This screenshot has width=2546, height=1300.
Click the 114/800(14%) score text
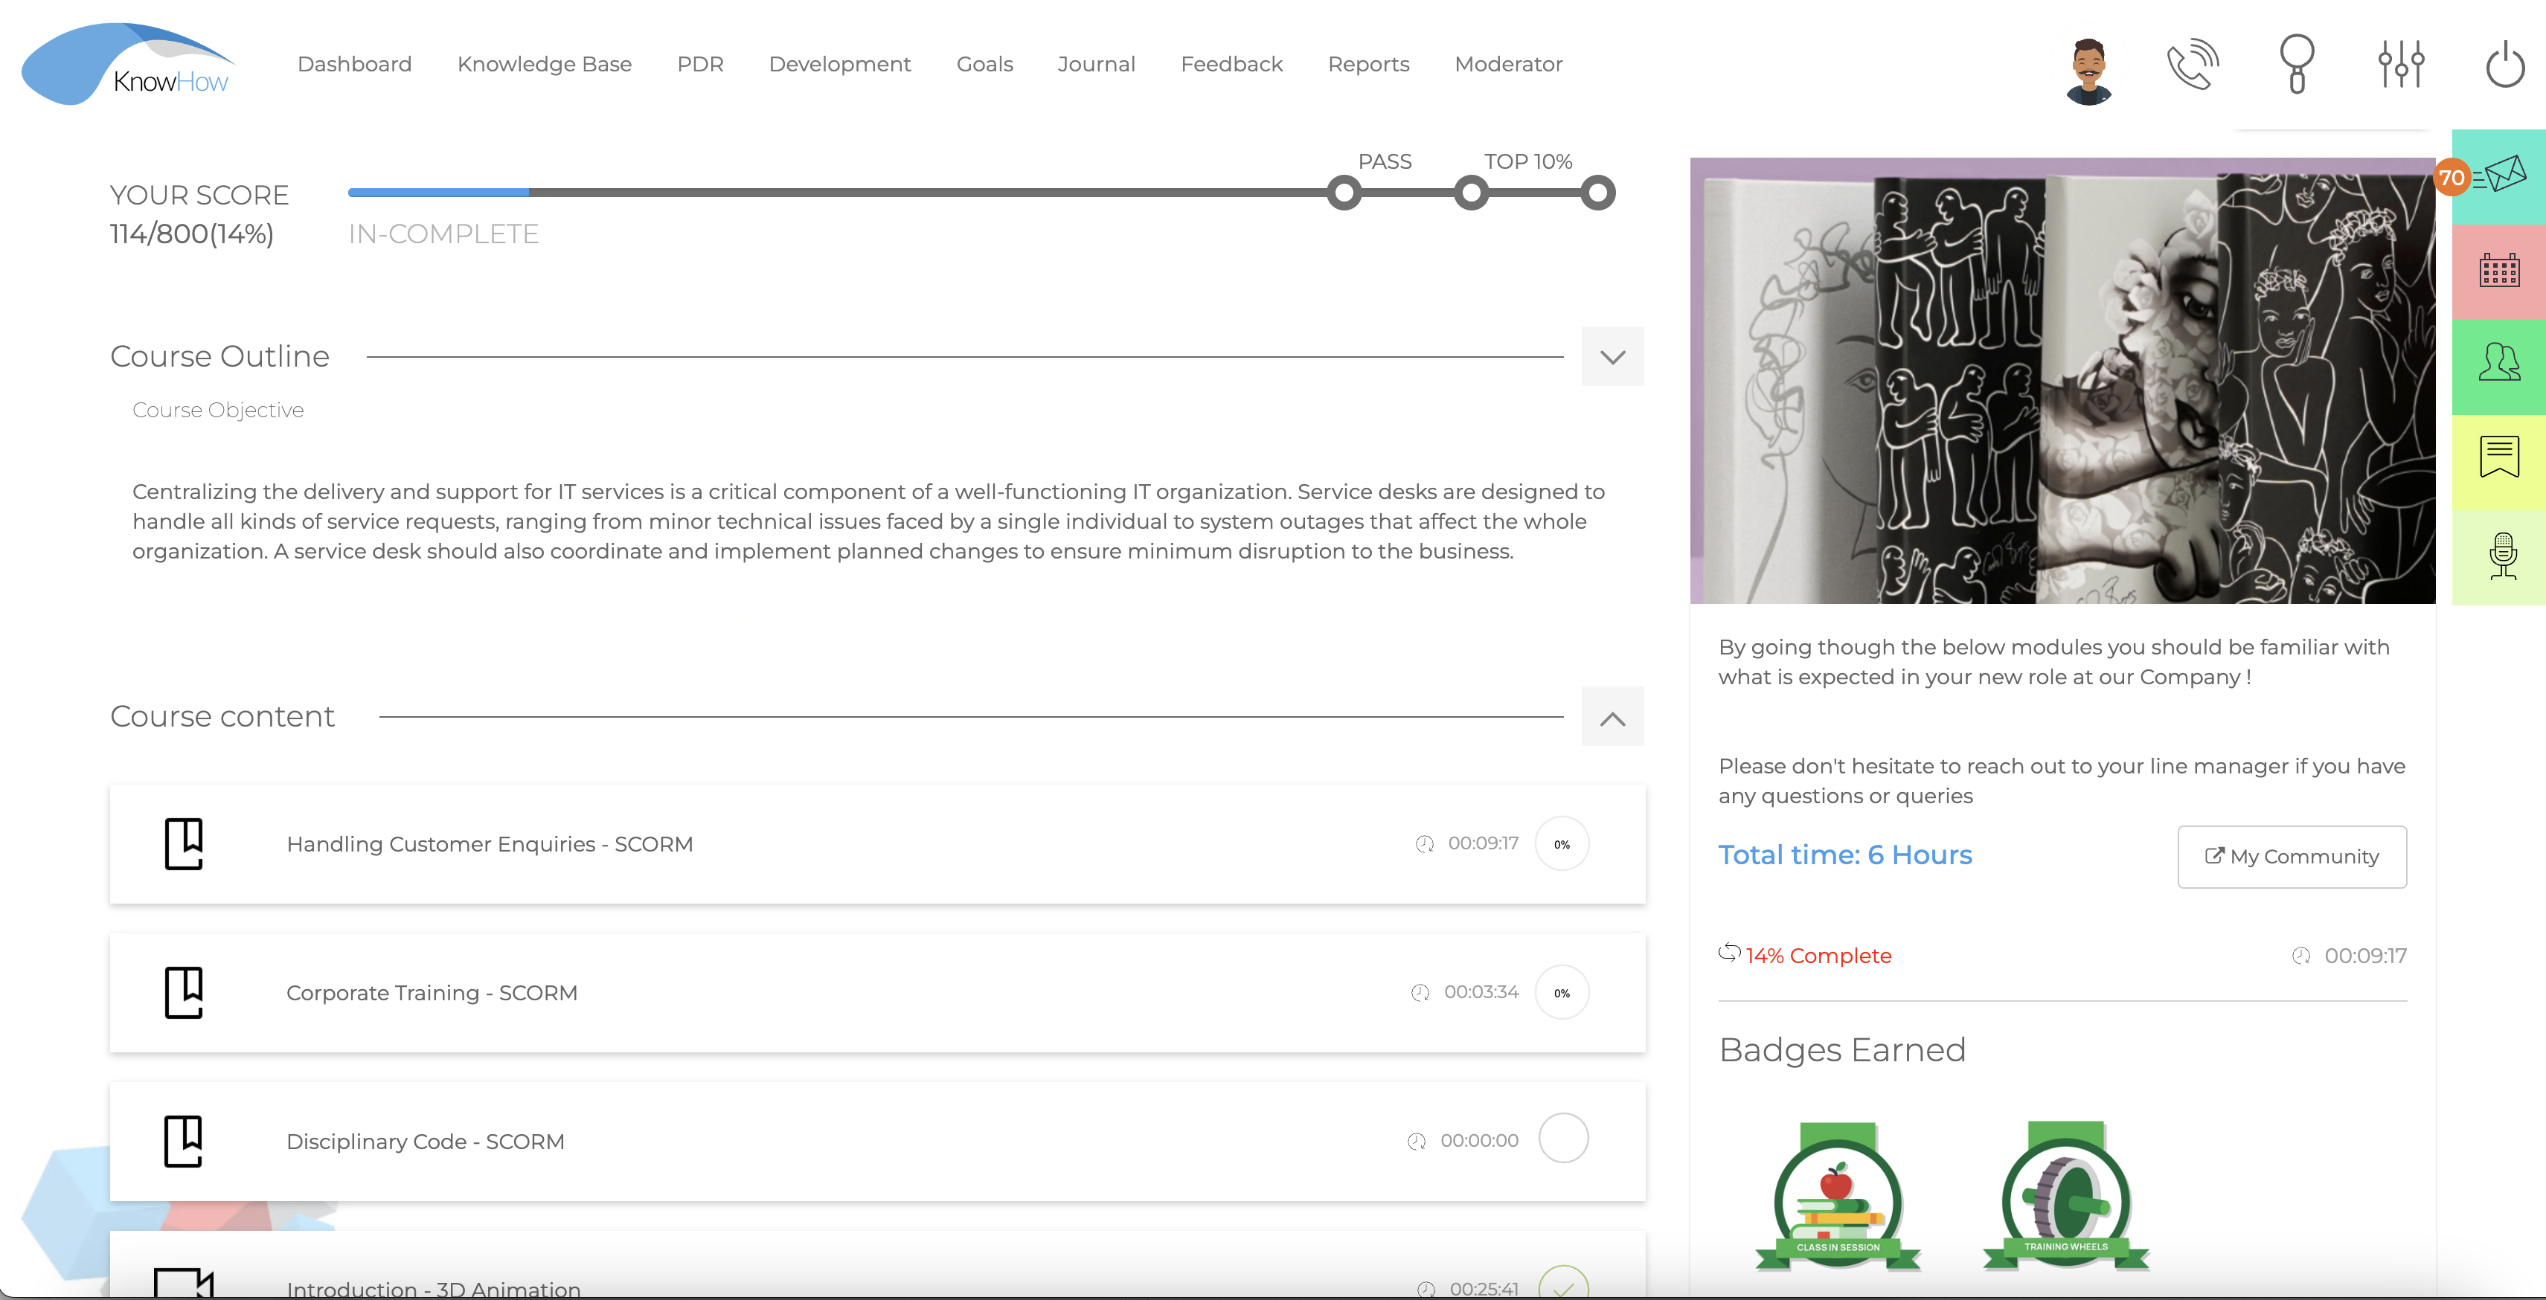click(192, 234)
